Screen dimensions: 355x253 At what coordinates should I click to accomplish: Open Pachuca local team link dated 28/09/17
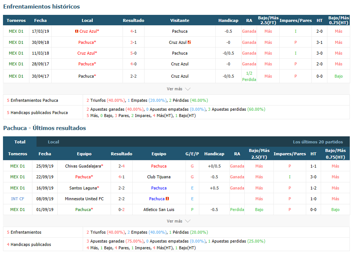(87, 64)
